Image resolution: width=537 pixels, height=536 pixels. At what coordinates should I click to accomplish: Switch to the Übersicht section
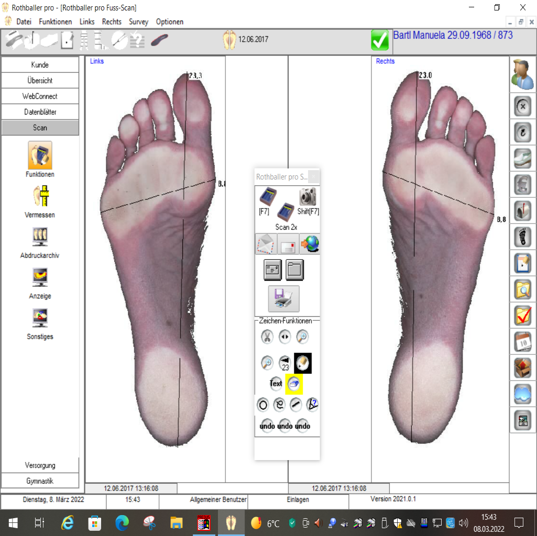coord(40,81)
